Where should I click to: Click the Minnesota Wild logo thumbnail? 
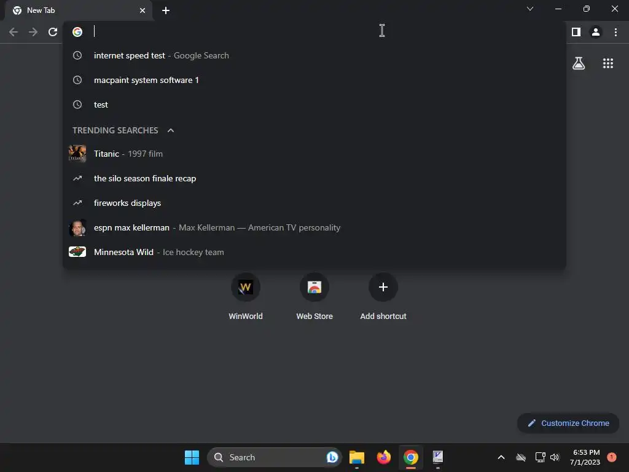point(77,251)
